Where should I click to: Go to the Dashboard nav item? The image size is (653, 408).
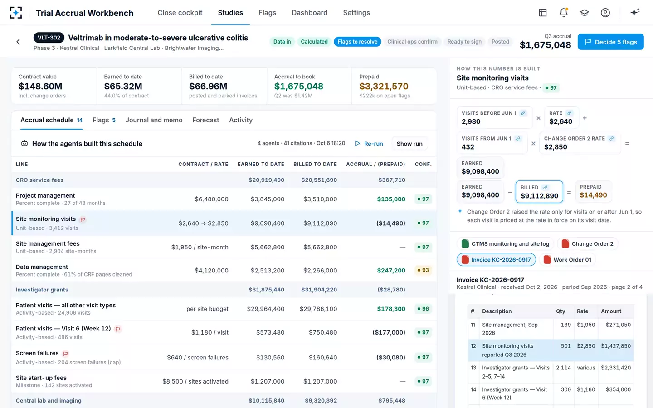310,13
